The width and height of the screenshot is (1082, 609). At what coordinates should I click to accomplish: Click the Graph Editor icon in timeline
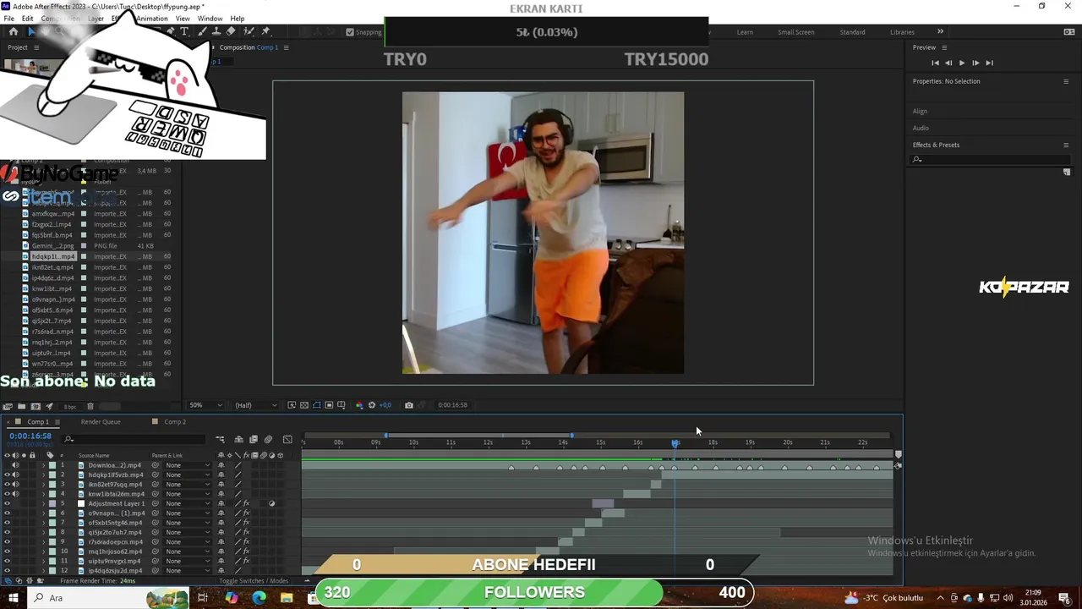[x=287, y=439]
